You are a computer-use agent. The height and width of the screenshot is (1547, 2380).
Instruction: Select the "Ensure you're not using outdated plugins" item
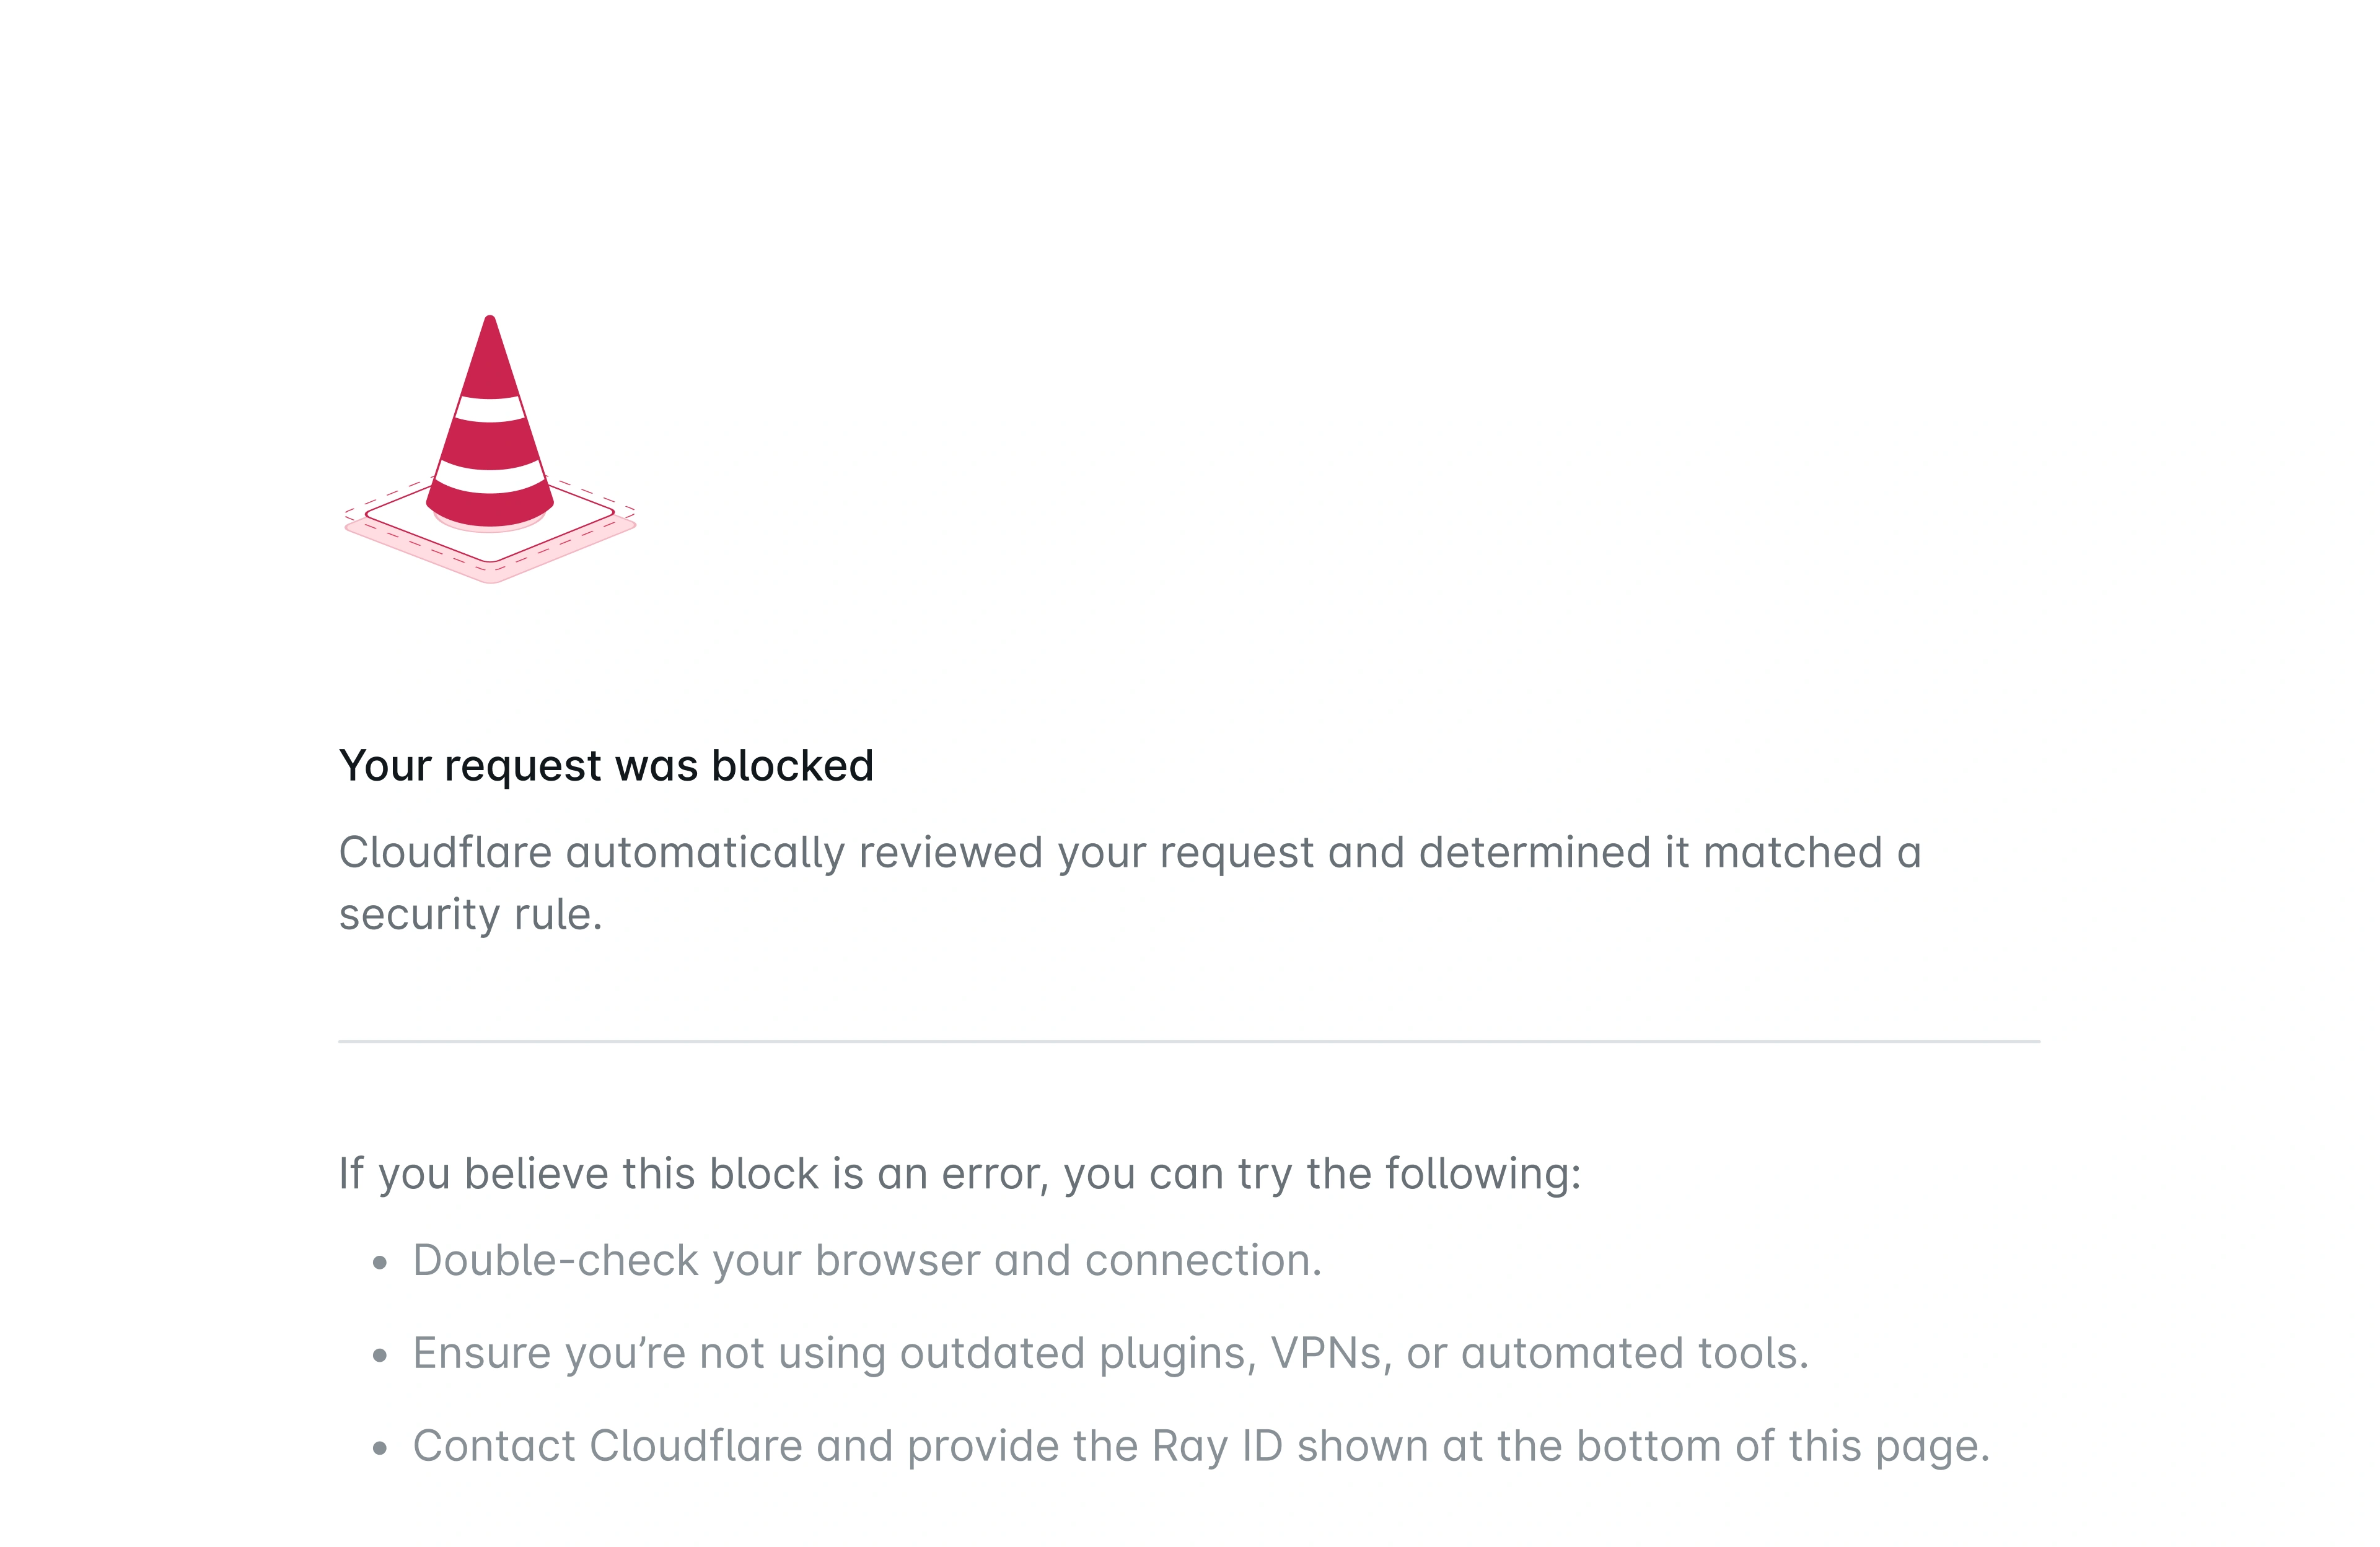(1110, 1354)
